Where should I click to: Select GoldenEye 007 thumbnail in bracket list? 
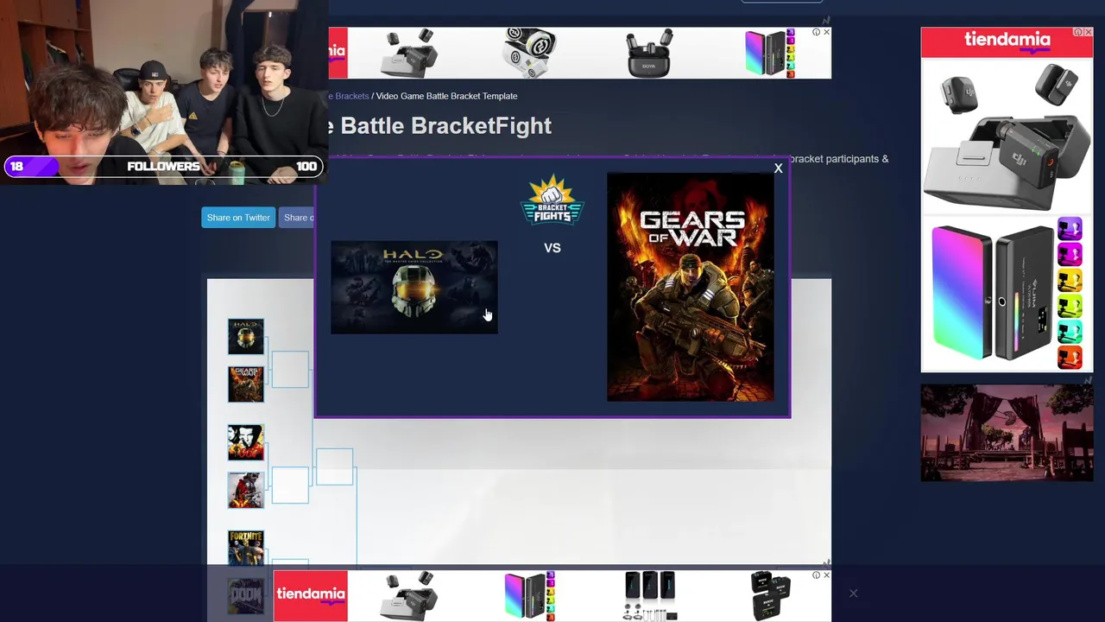pyautogui.click(x=246, y=442)
